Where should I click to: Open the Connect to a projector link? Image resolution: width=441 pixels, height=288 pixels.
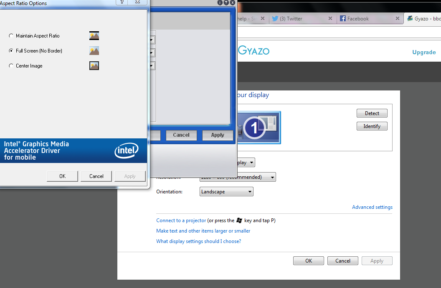click(181, 220)
